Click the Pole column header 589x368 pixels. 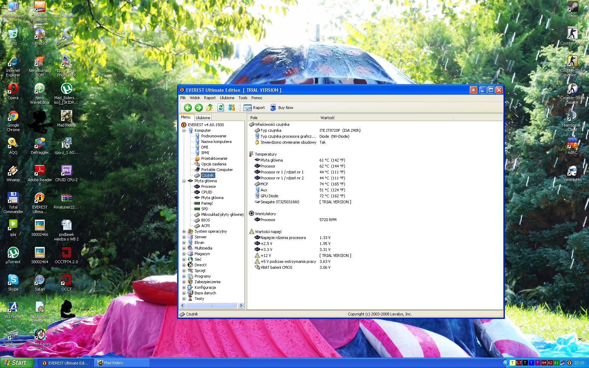tap(282, 118)
